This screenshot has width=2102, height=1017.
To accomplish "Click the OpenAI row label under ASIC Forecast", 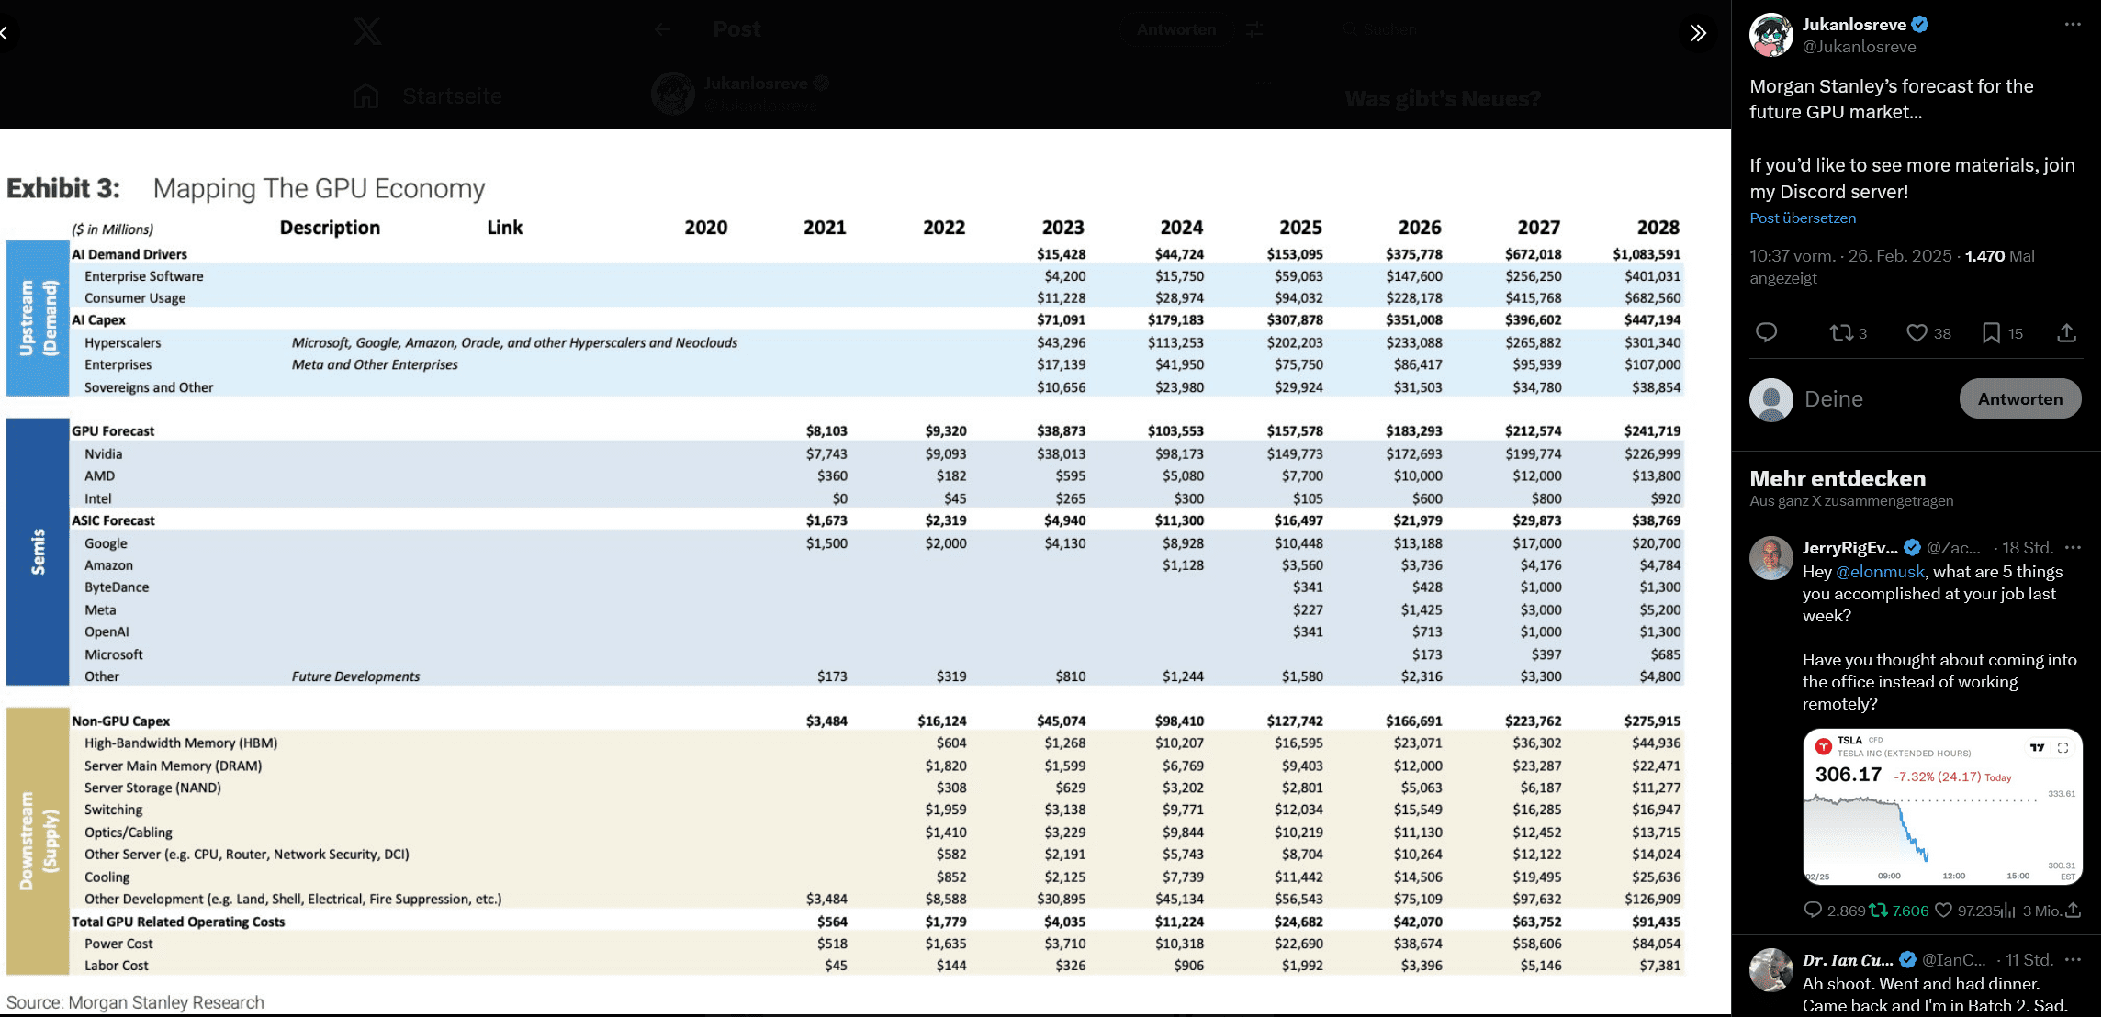I will pyautogui.click(x=107, y=631).
